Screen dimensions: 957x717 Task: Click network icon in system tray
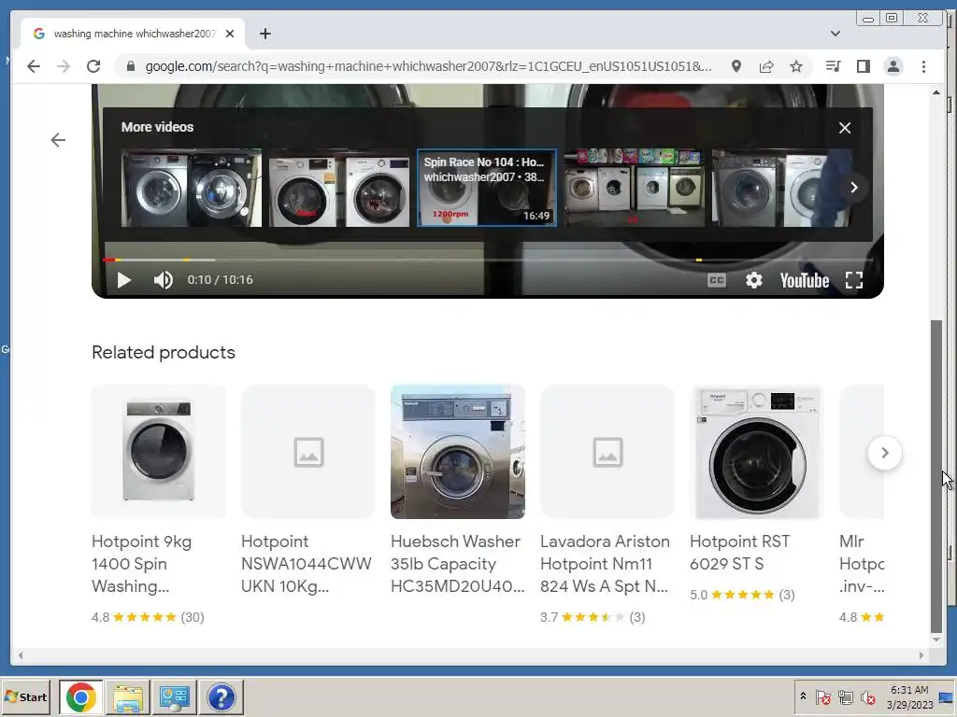(x=845, y=696)
